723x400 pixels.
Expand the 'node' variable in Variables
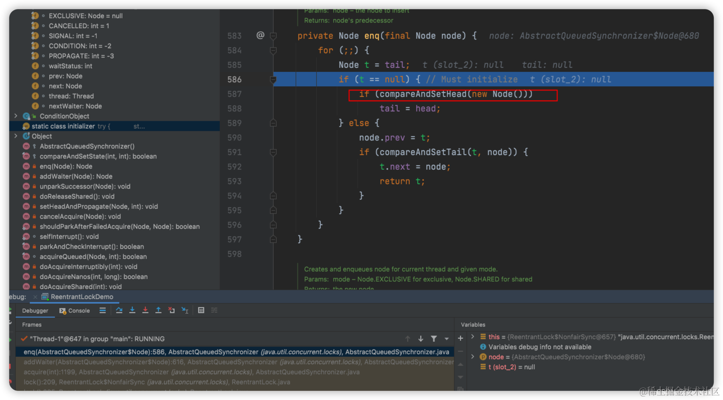coord(473,357)
